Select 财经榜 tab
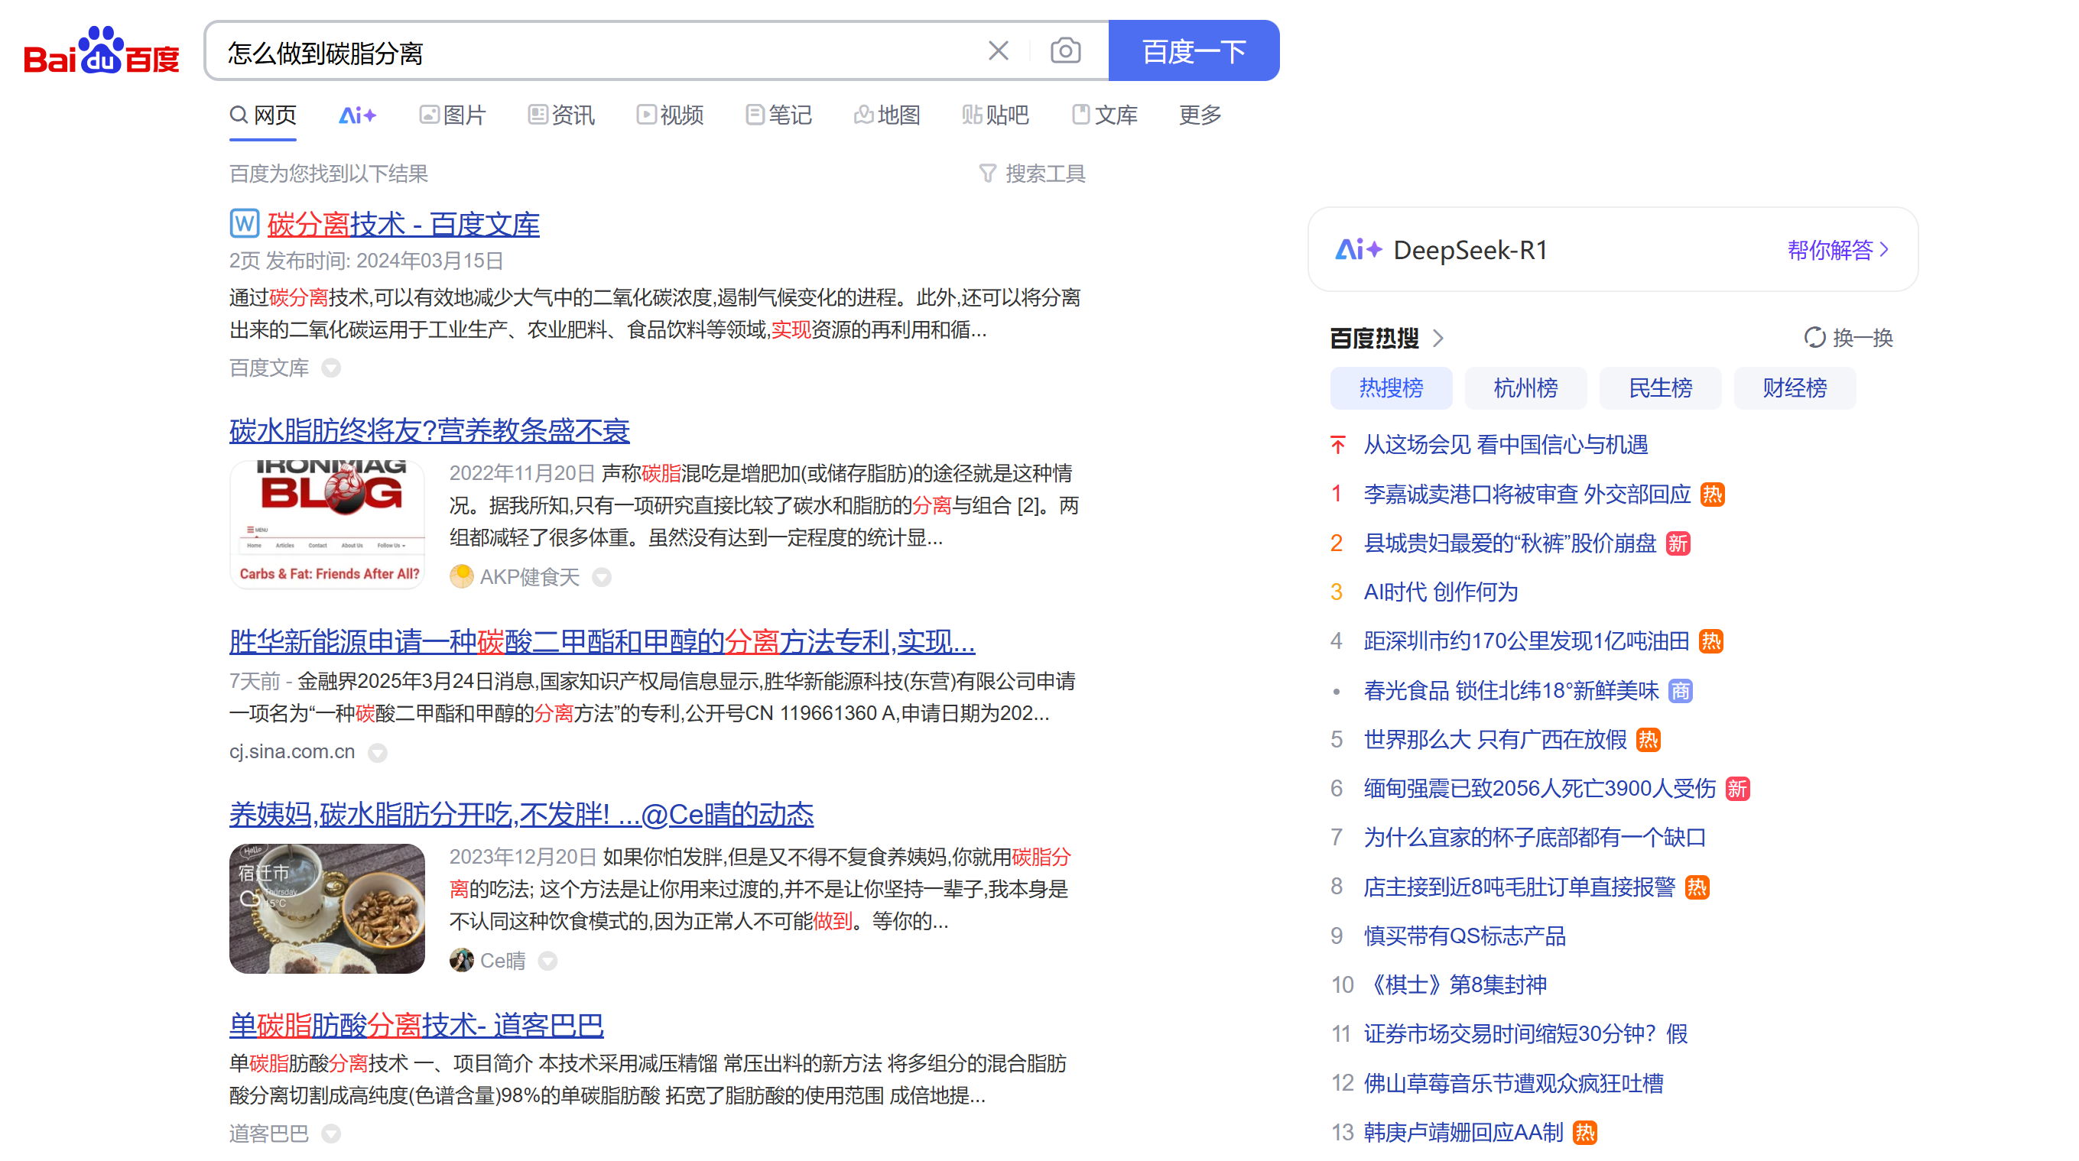The width and height of the screenshot is (2079, 1161). click(1795, 388)
